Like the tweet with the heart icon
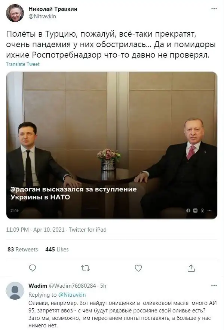The image size is (224, 330). click(x=138, y=268)
